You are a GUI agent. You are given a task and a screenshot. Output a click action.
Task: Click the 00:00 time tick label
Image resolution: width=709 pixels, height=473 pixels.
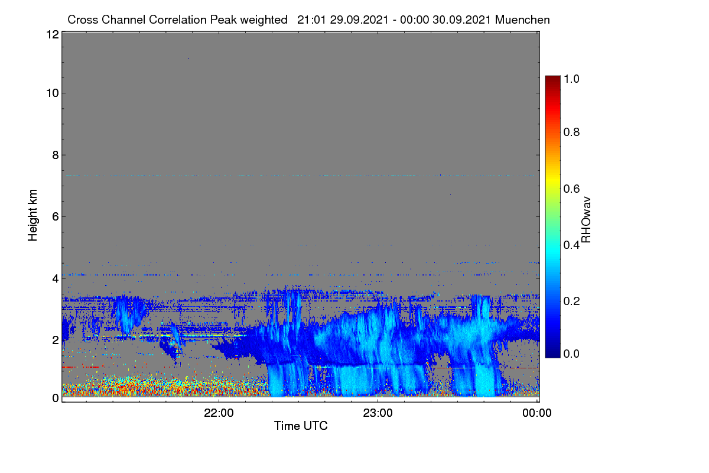[x=537, y=413]
